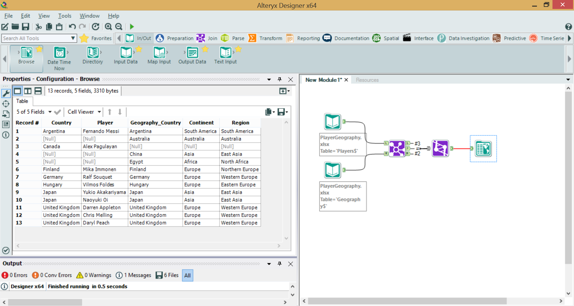The height and width of the screenshot is (306, 574).
Task: Open the File menu
Action: pyautogui.click(x=8, y=16)
